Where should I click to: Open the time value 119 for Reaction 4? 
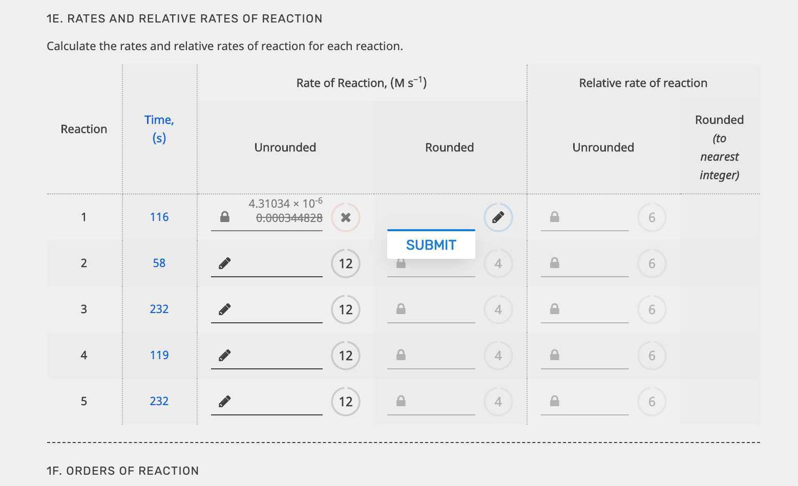pyautogui.click(x=159, y=355)
